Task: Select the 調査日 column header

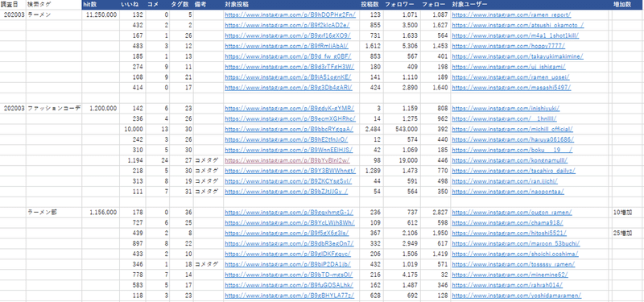Action: 13,5
